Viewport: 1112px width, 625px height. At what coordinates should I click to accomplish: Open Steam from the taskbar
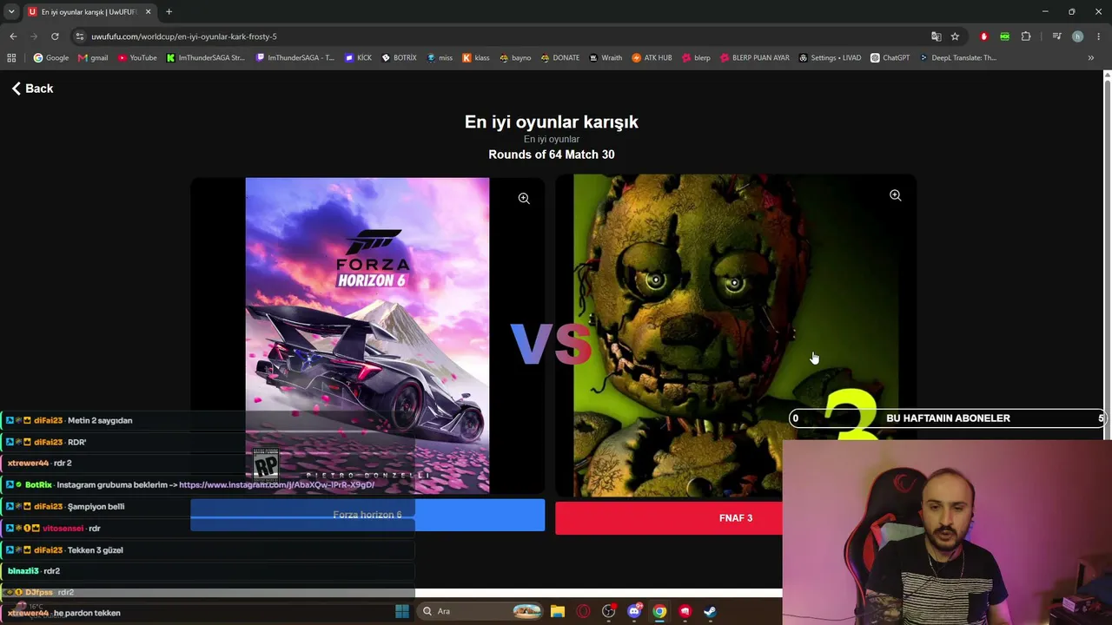point(710,611)
